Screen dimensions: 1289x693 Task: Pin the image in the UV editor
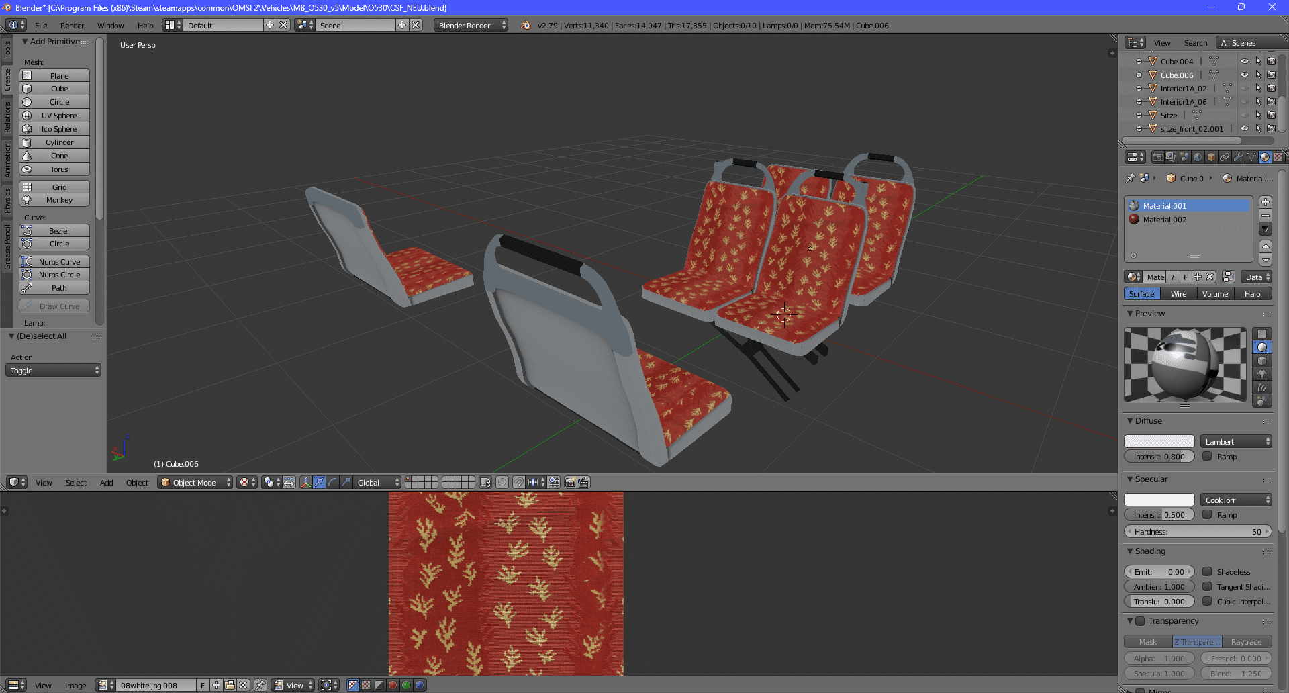pyautogui.click(x=260, y=685)
